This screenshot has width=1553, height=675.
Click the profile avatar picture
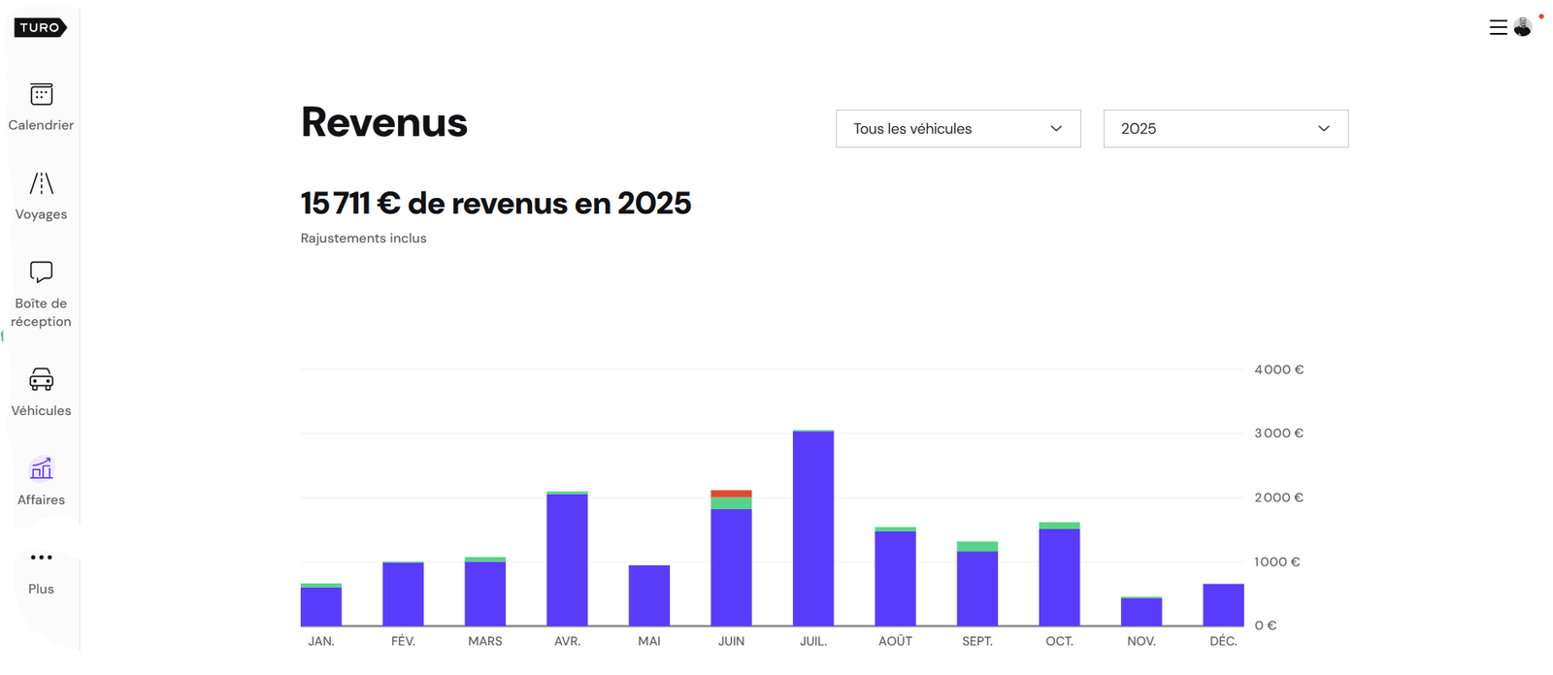1523,27
